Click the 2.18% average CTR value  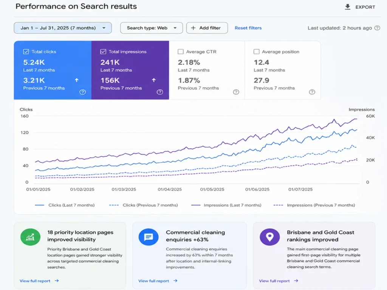[189, 62]
